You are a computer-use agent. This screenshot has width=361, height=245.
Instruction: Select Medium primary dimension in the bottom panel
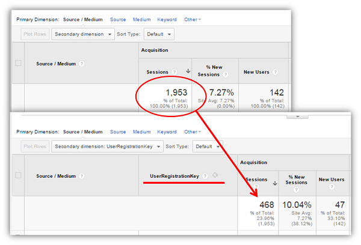pos(142,132)
